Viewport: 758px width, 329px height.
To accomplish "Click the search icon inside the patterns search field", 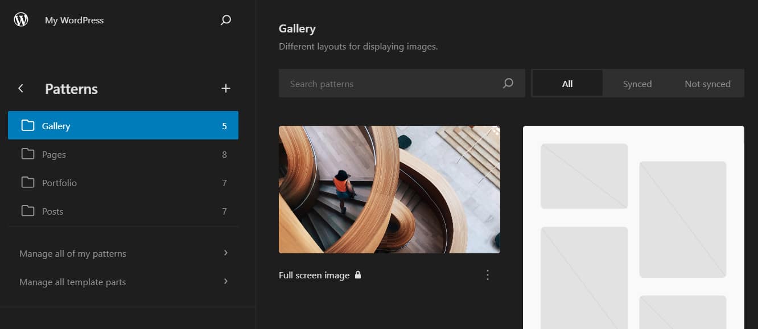I will [x=507, y=83].
